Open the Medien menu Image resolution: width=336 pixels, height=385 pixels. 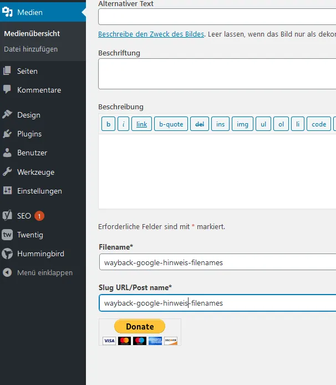[x=43, y=12]
